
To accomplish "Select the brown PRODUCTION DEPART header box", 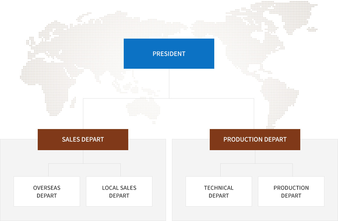I will click(x=255, y=140).
